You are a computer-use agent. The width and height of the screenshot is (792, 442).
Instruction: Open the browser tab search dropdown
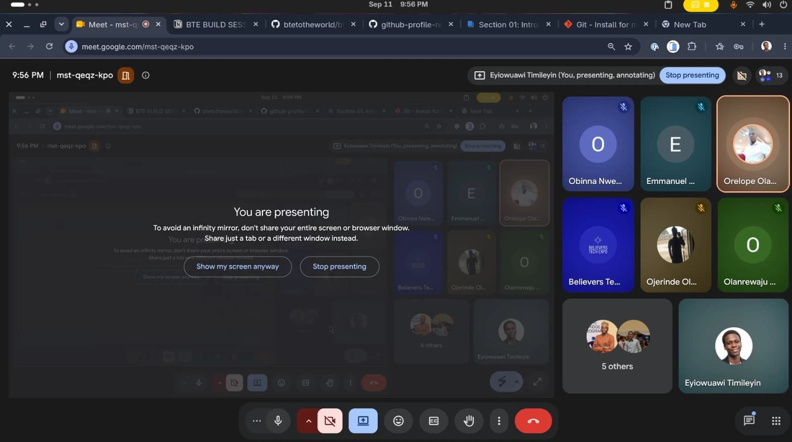[61, 24]
